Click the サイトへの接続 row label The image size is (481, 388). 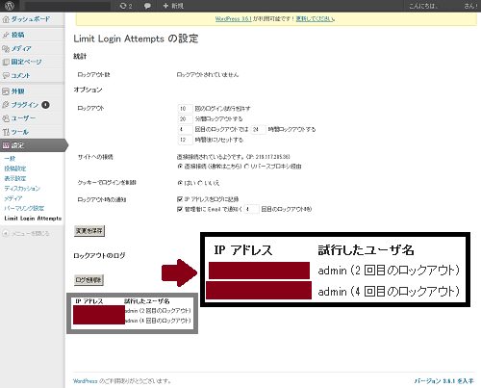95,157
